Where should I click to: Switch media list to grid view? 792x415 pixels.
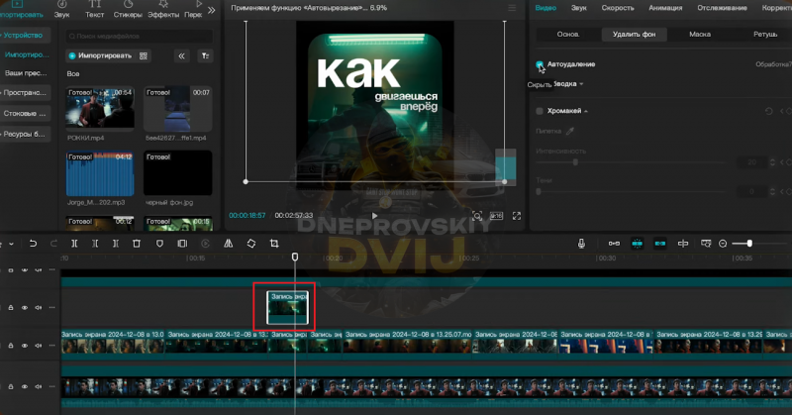click(144, 56)
